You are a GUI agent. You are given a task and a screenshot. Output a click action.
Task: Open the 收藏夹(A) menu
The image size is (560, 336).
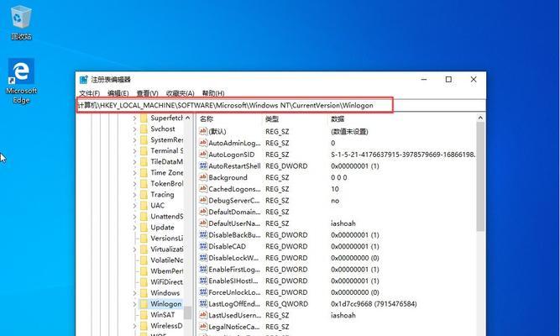tap(180, 93)
